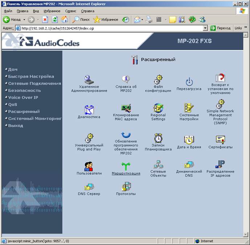Click inside the address URL field
This screenshot has height=245, width=250.
[x=109, y=28]
